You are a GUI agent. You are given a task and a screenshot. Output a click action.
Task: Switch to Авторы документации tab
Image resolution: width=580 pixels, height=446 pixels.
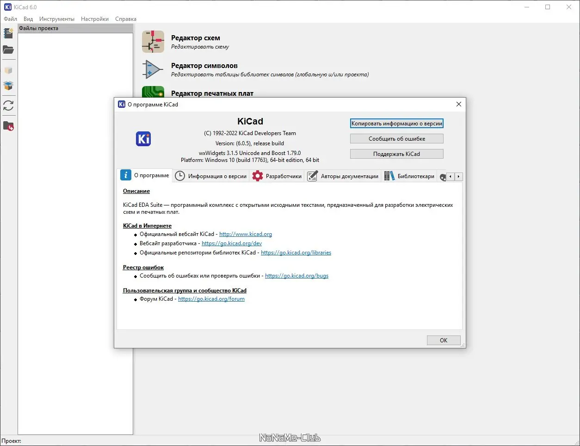pos(343,176)
